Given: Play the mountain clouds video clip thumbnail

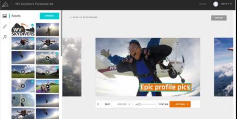Looking at the screenshot, I should [x=47, y=58].
